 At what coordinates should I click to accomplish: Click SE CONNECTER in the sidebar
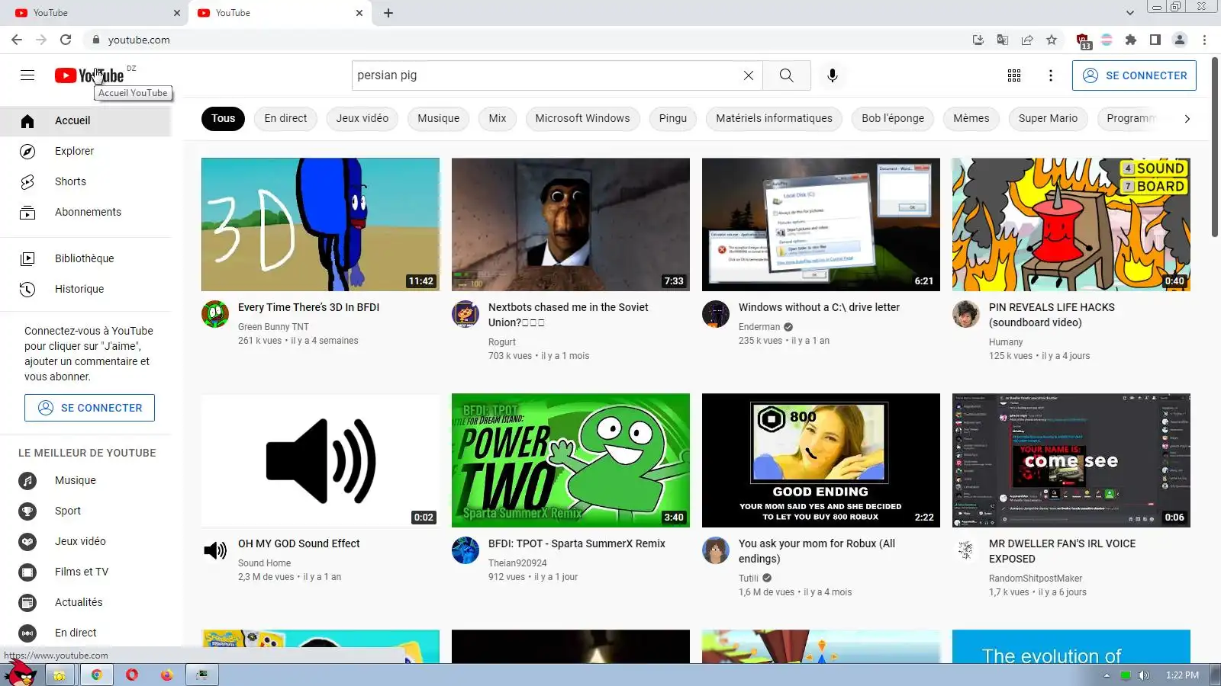pyautogui.click(x=89, y=408)
